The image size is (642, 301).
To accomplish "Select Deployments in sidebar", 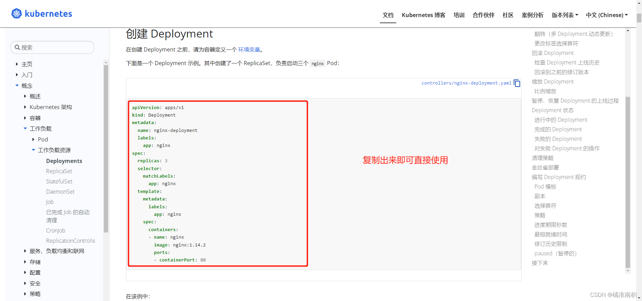I will tap(64, 161).
